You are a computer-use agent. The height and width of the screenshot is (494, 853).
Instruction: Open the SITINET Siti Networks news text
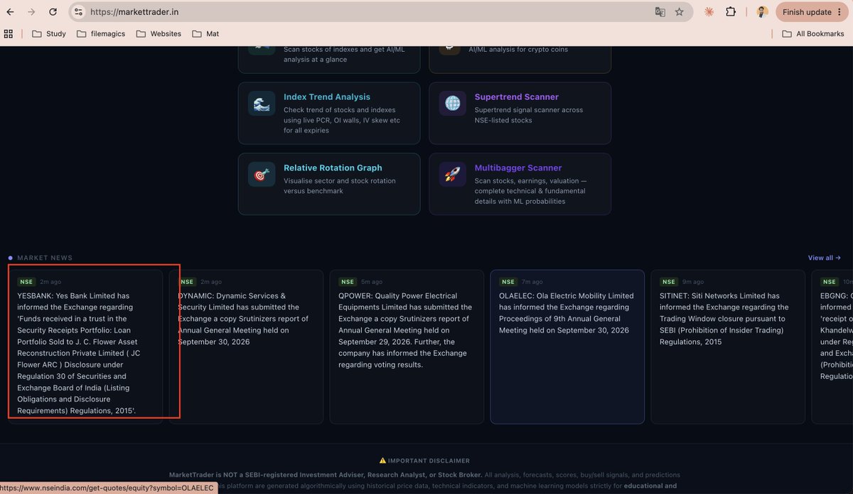(724, 319)
